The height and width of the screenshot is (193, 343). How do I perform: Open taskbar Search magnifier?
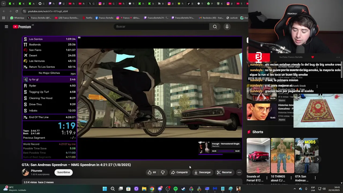pyautogui.click(x=113, y=189)
